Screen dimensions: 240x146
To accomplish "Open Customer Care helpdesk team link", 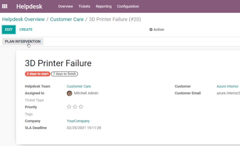I will (79, 86).
